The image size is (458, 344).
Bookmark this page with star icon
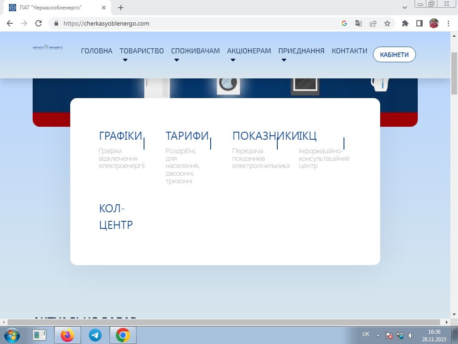[387, 24]
